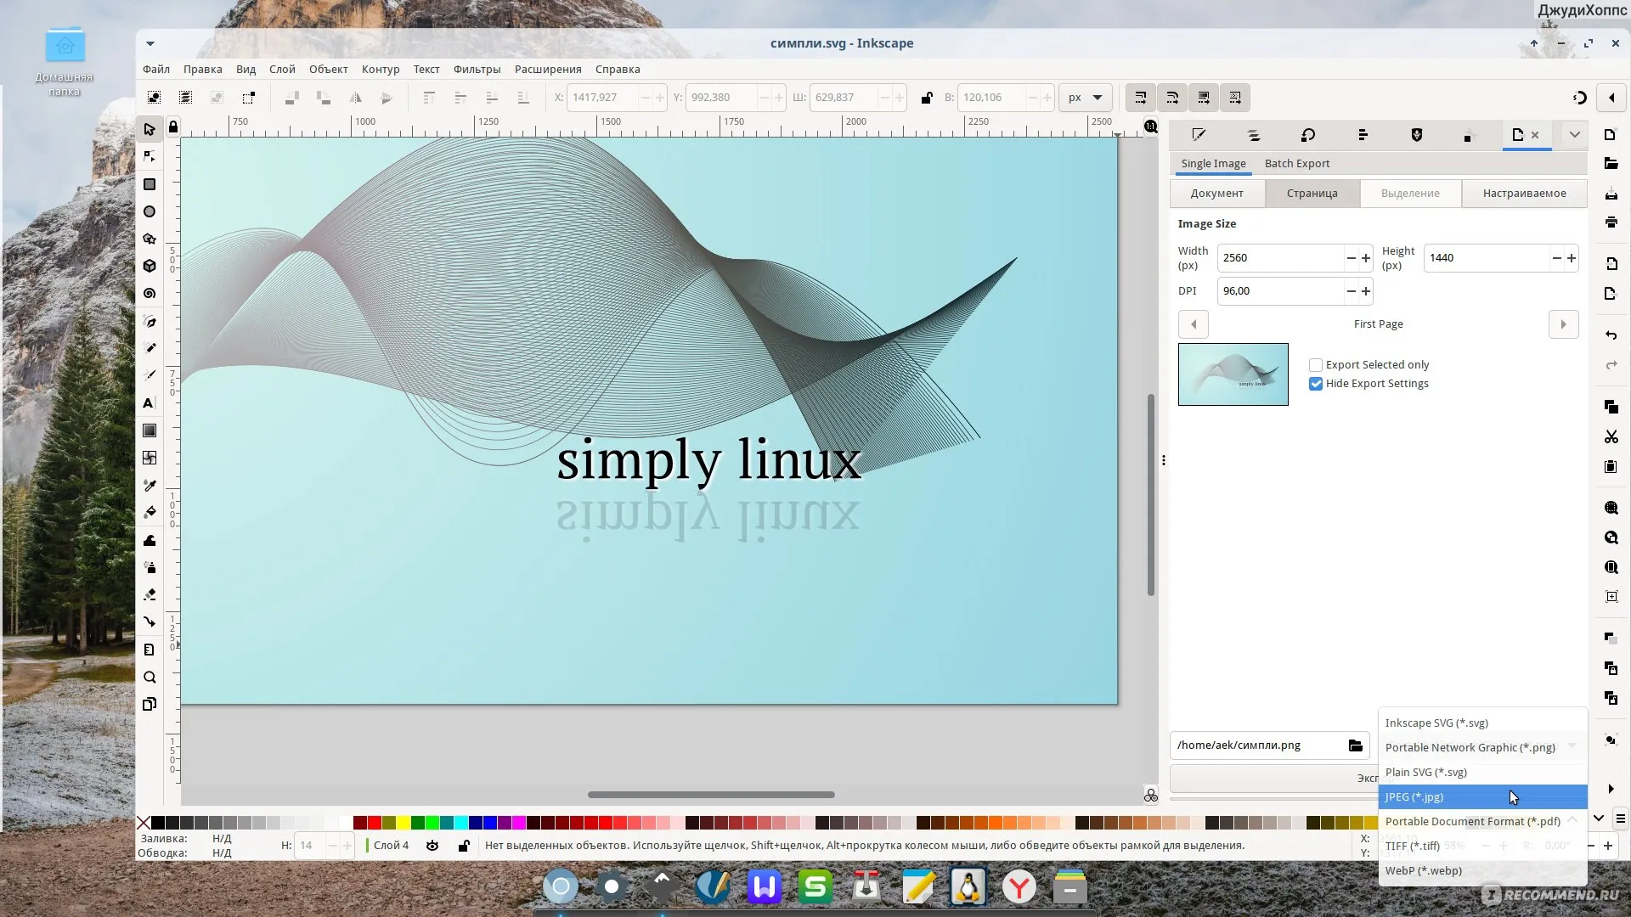
Task: Pick the black color swatch in palette
Action: [x=158, y=822]
